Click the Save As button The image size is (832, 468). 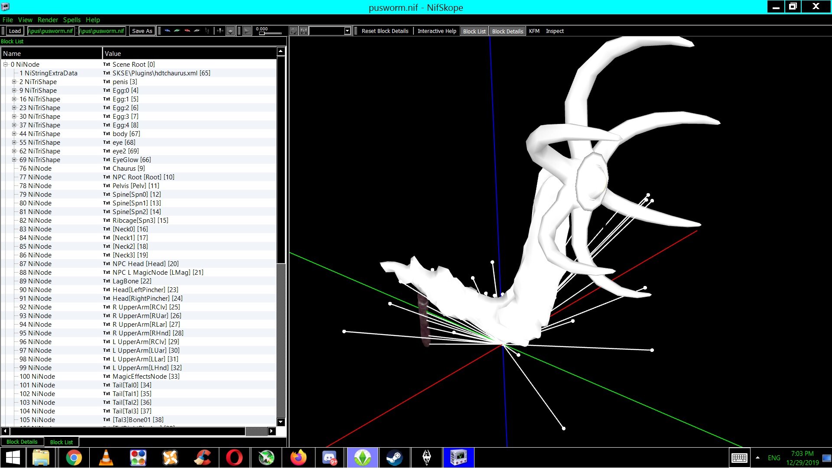pyautogui.click(x=142, y=31)
